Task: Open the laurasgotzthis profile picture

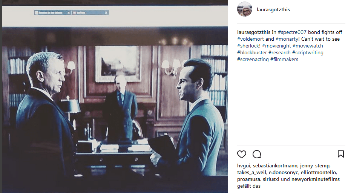Action: pyautogui.click(x=245, y=9)
